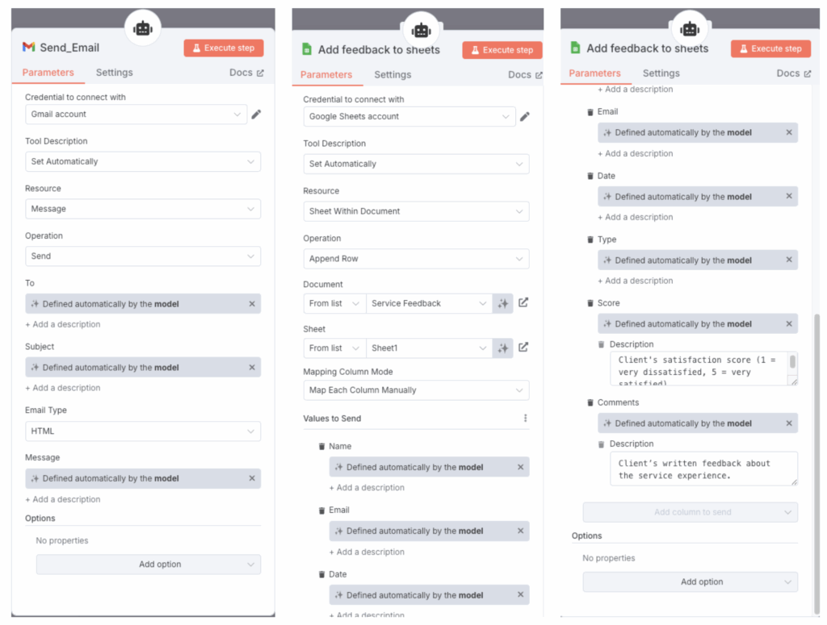827x625 pixels.
Task: Open the Append Row operation dropdown
Action: pos(416,259)
